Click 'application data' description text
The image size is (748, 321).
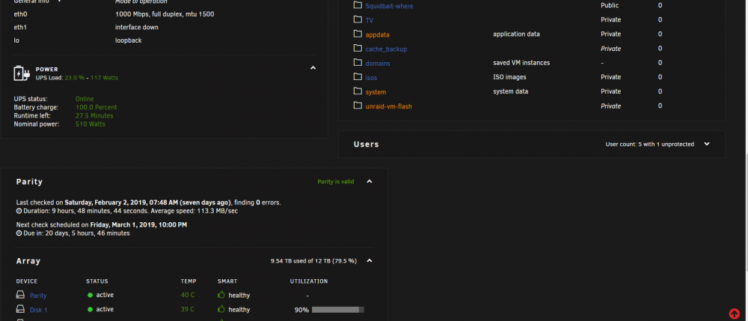tap(516, 34)
